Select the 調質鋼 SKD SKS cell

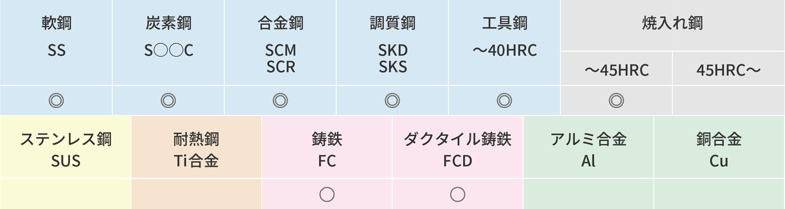[x=393, y=42]
